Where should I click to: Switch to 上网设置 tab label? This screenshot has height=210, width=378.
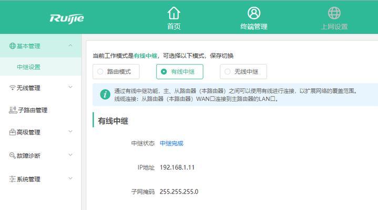(x=334, y=26)
